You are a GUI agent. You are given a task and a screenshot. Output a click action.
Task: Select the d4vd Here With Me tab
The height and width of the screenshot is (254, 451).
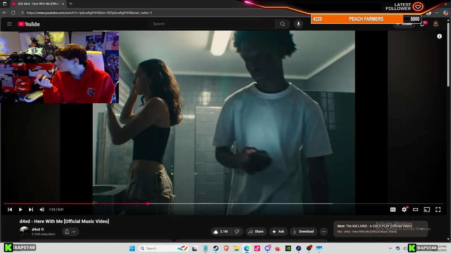38,4
